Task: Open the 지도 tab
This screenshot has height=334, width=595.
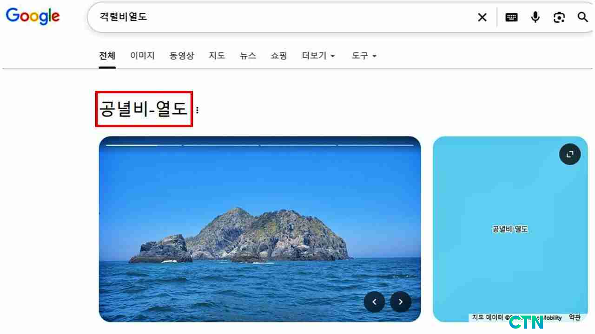Action: click(x=217, y=56)
